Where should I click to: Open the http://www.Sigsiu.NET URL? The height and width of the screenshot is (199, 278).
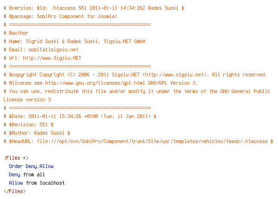52,58
